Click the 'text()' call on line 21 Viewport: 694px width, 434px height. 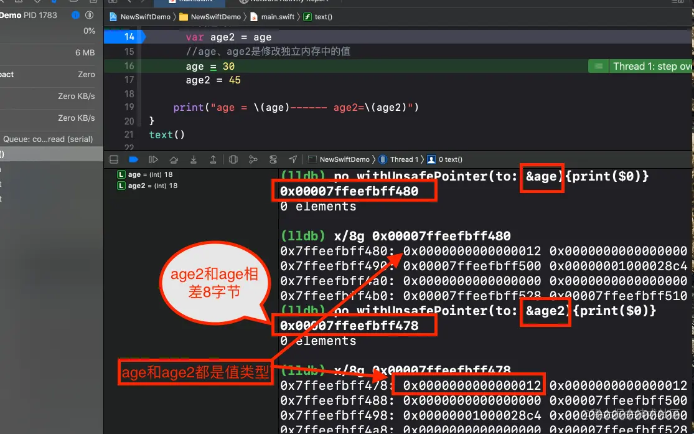[167, 134]
